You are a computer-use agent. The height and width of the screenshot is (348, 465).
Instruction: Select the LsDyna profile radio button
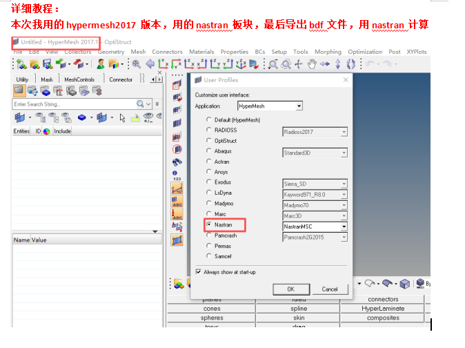coord(209,192)
